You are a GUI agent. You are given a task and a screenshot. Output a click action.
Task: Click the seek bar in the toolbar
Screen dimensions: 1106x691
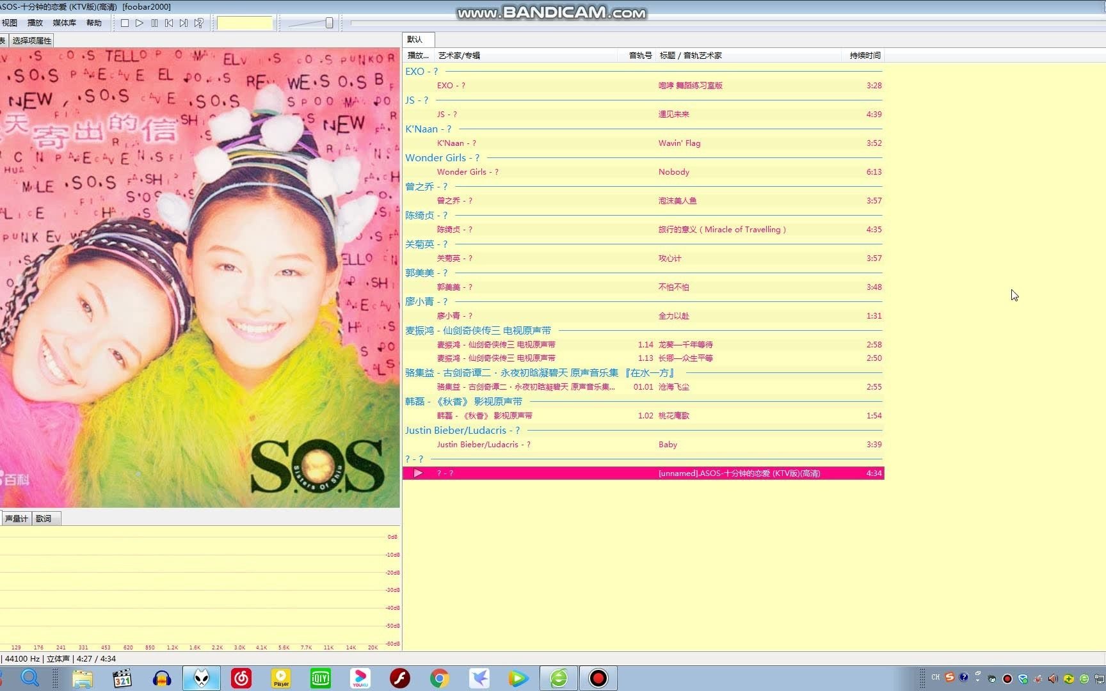pyautogui.click(x=728, y=23)
